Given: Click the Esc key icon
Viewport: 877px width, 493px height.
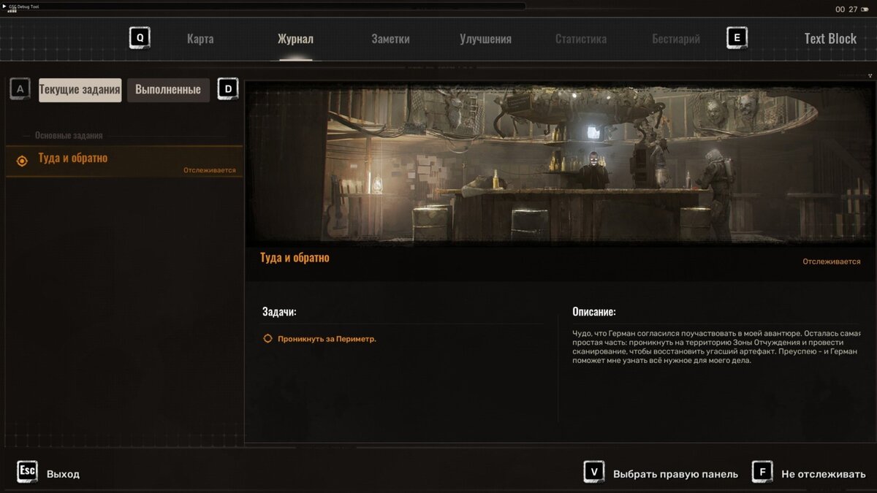Looking at the screenshot, I should pyautogui.click(x=27, y=473).
